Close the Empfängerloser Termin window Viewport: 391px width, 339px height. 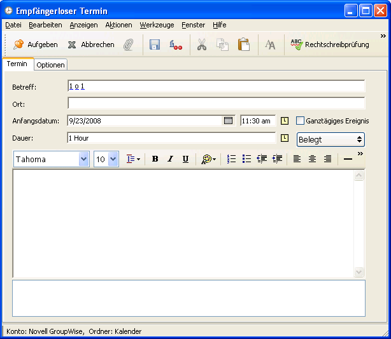[381, 11]
